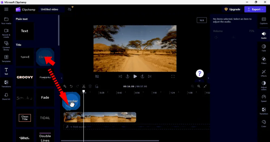
Task: Select the Clean Title style
Action: coord(25,118)
